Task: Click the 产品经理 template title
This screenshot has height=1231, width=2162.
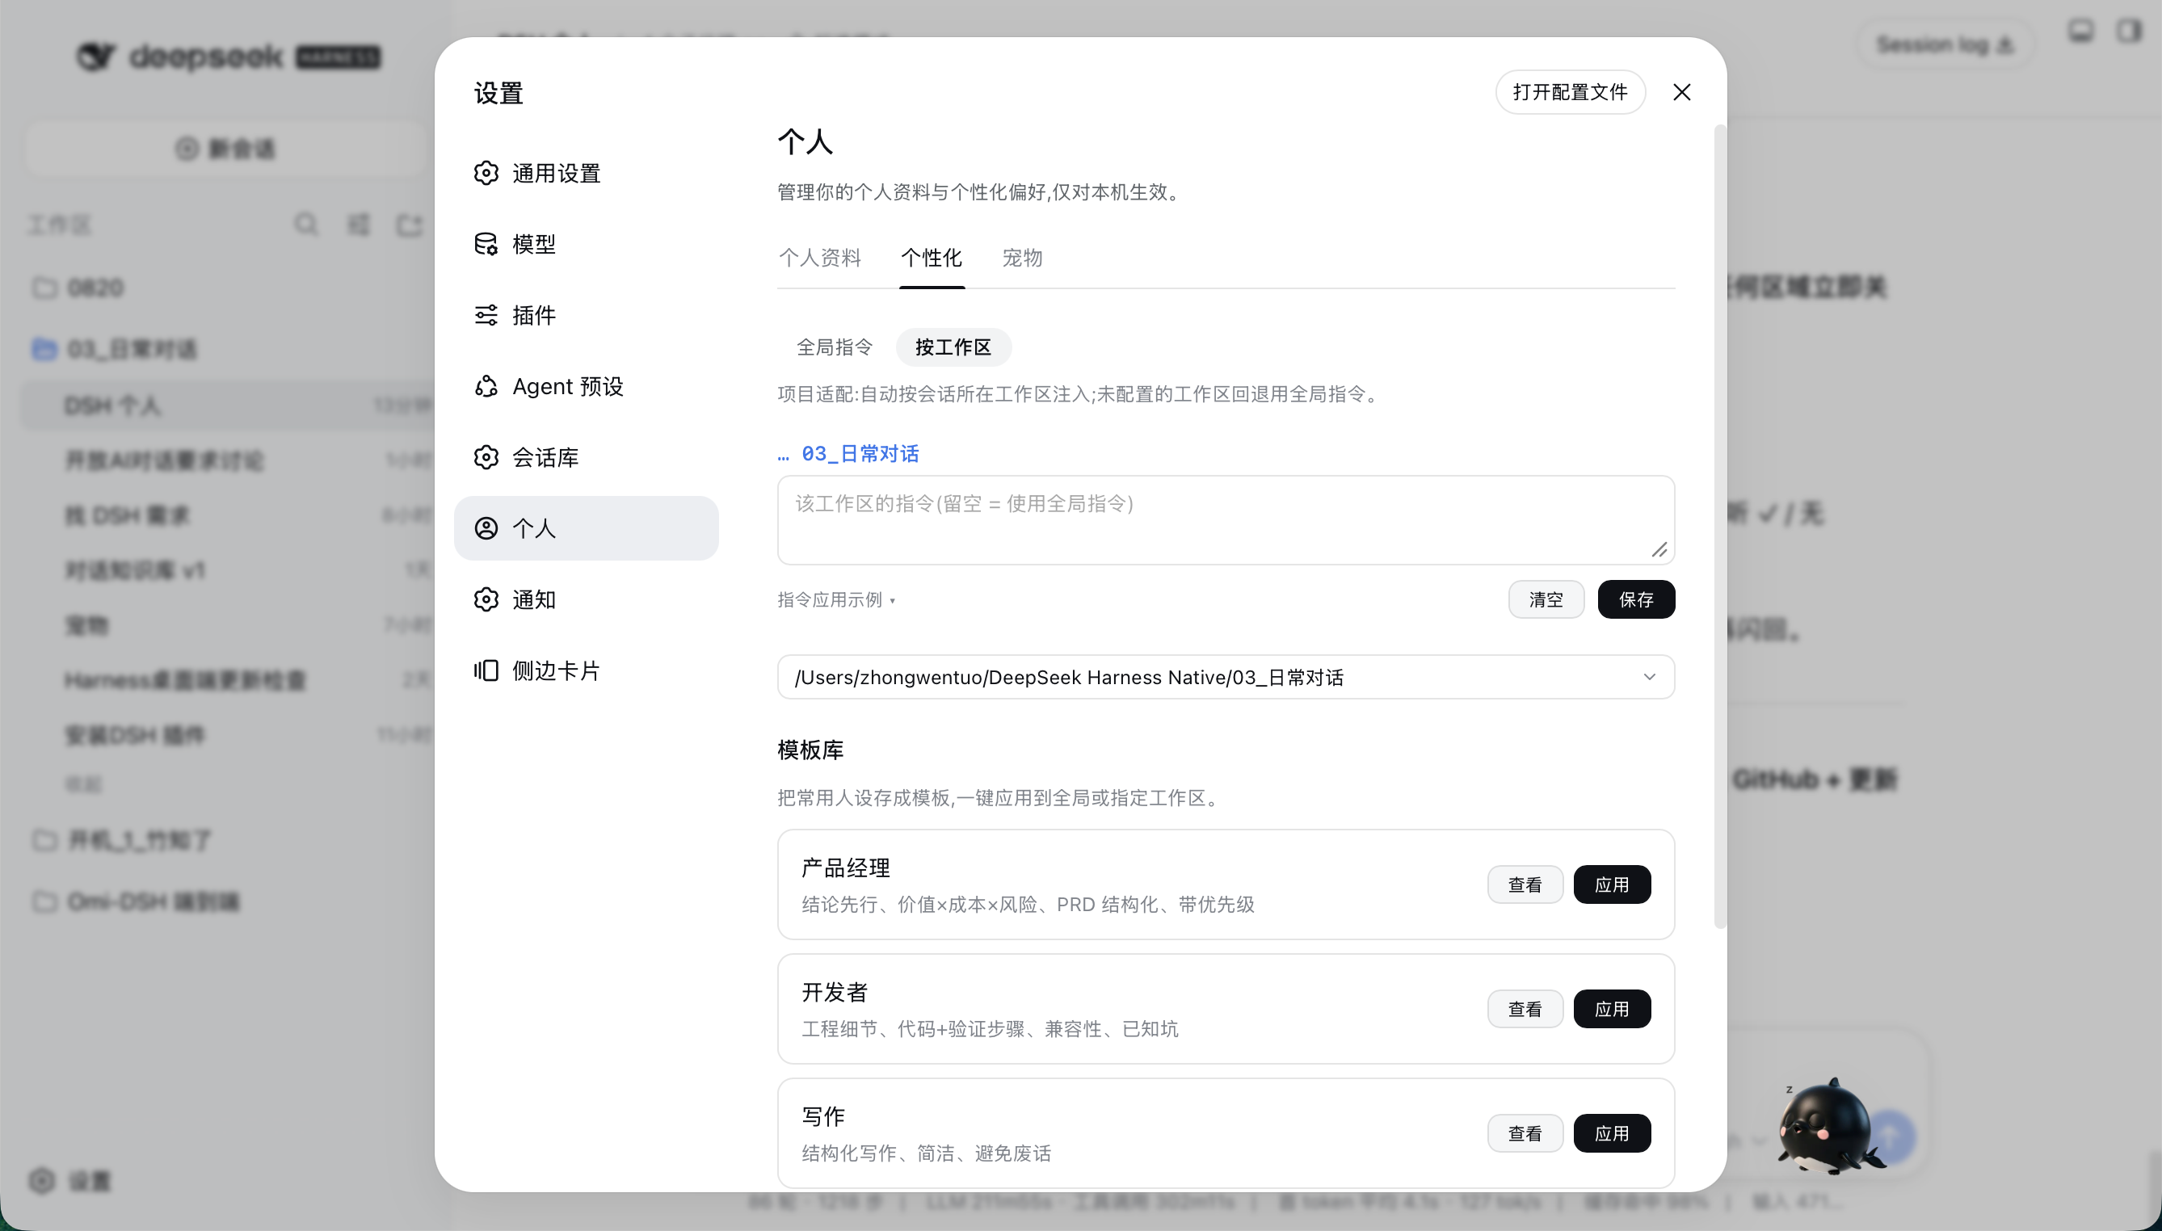Action: pos(846,868)
